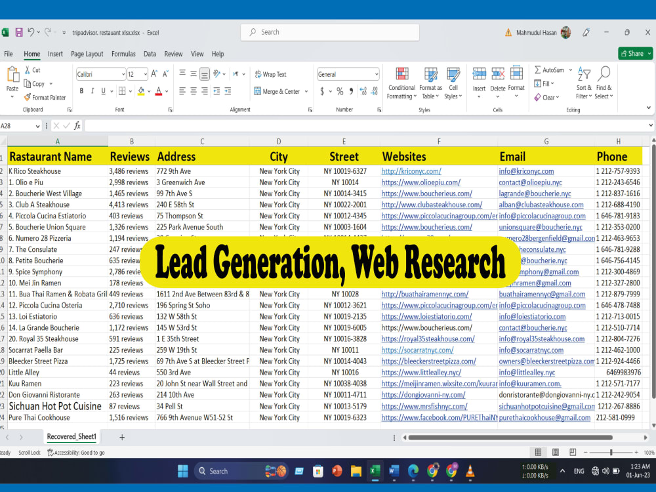This screenshot has width=656, height=492.
Task: Open the Formulas tab
Action: coord(123,54)
